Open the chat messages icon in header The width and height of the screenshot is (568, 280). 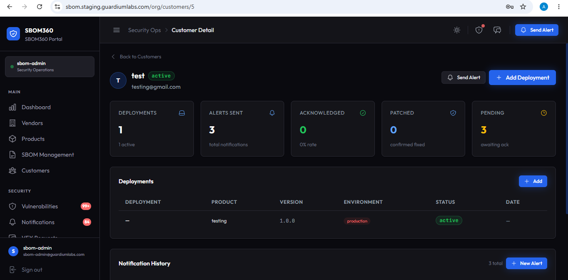(497, 30)
